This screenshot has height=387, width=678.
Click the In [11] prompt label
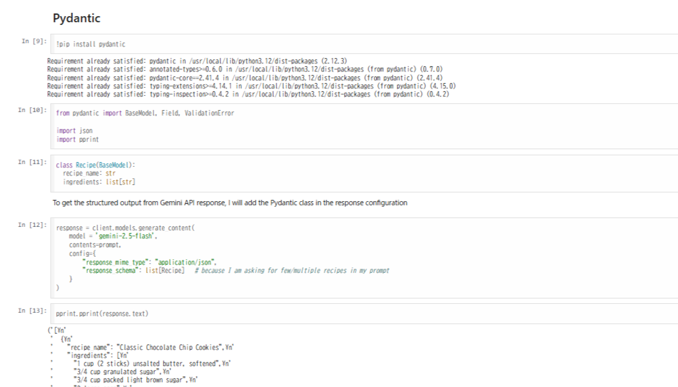[32, 162]
